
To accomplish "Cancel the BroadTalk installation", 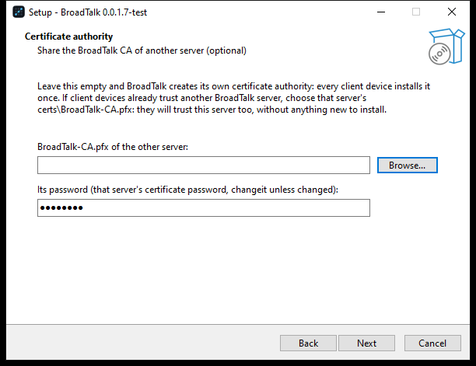I will (x=432, y=343).
